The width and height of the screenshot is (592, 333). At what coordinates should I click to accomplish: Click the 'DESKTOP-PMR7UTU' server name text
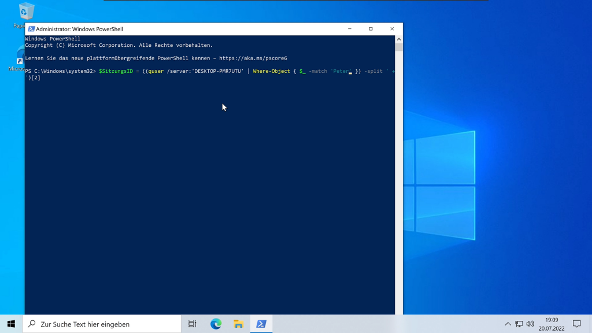219,71
